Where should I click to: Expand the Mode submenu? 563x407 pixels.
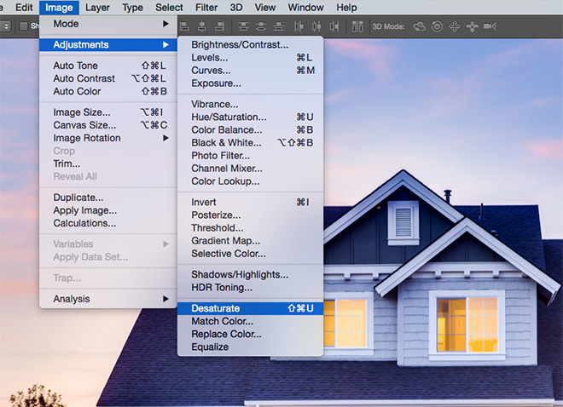(x=108, y=24)
